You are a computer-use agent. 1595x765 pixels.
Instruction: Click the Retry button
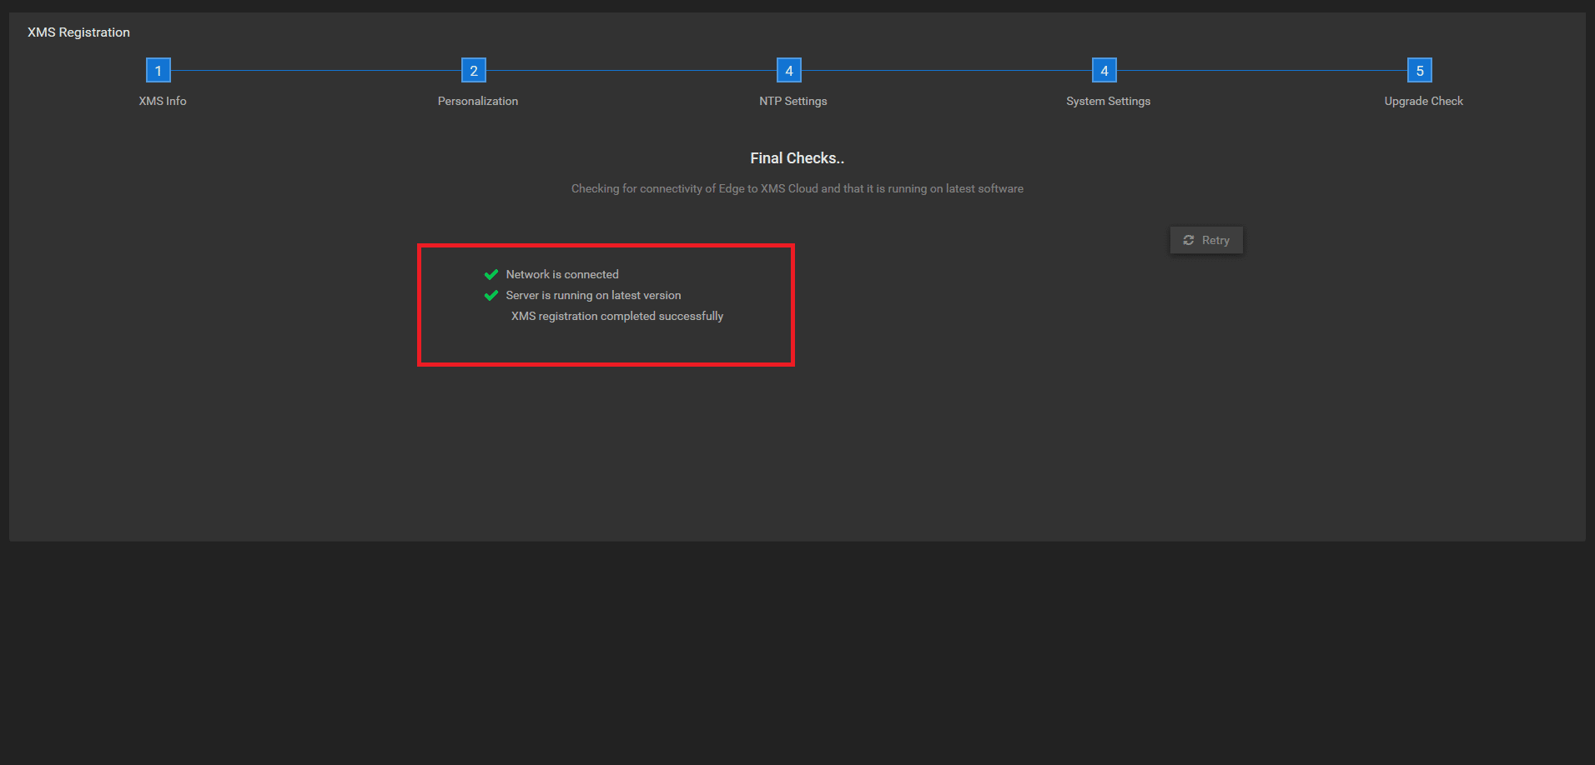click(x=1206, y=240)
